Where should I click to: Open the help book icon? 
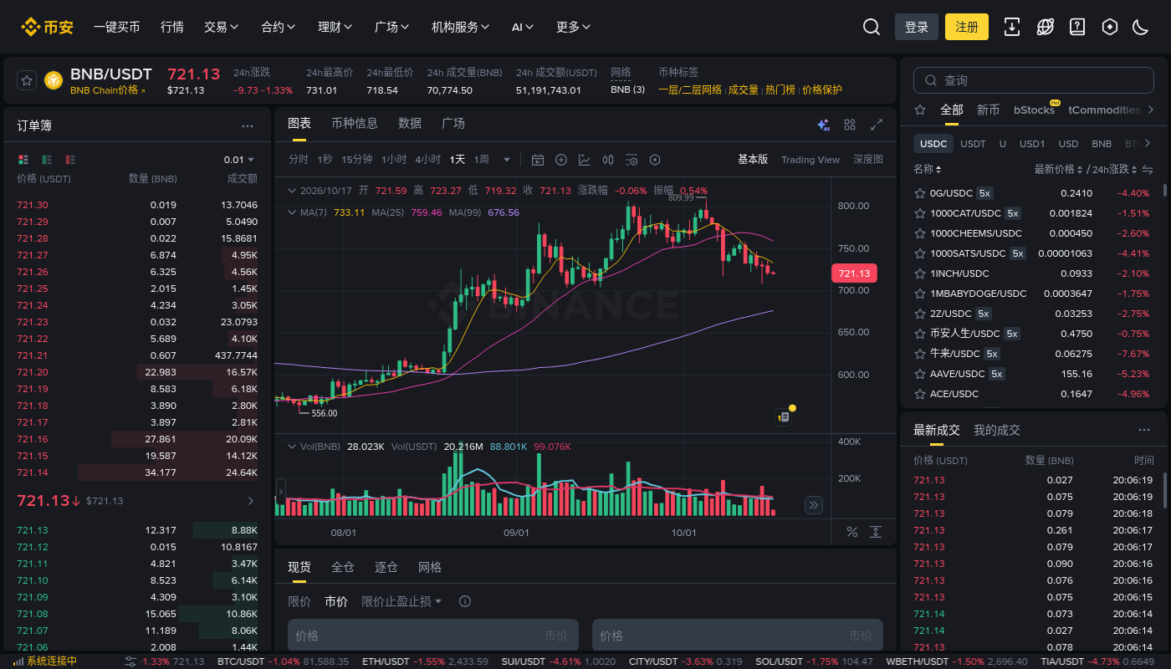(x=1077, y=27)
